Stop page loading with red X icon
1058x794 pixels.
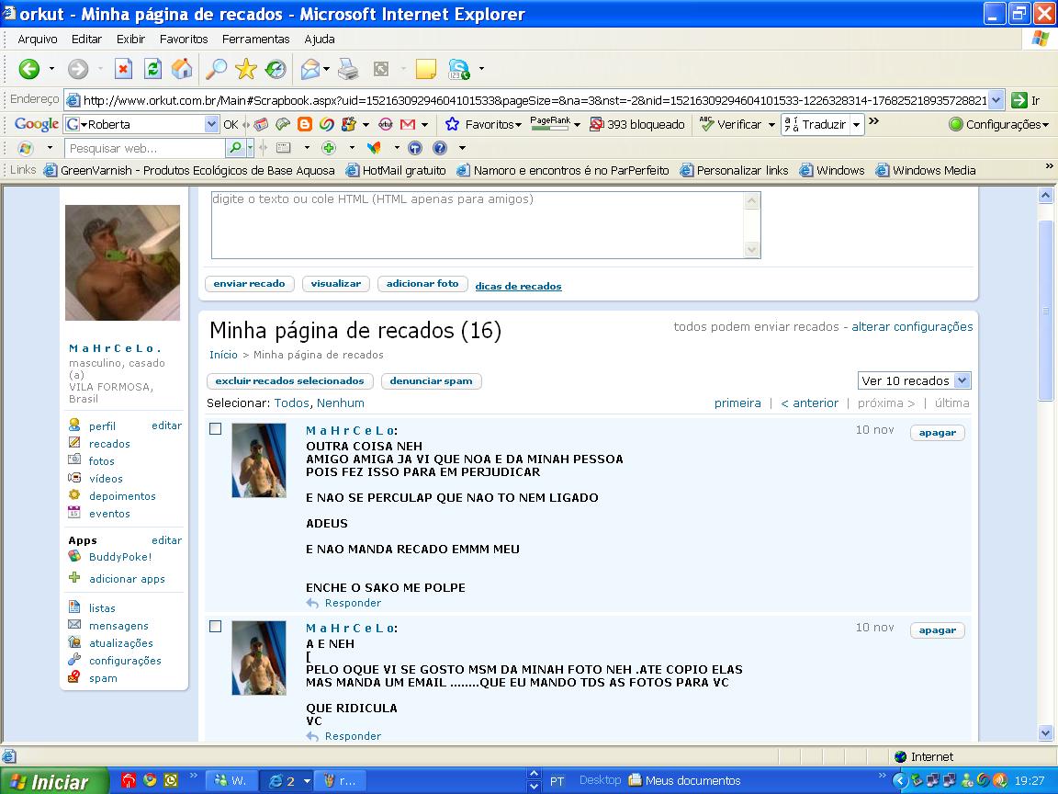[123, 68]
